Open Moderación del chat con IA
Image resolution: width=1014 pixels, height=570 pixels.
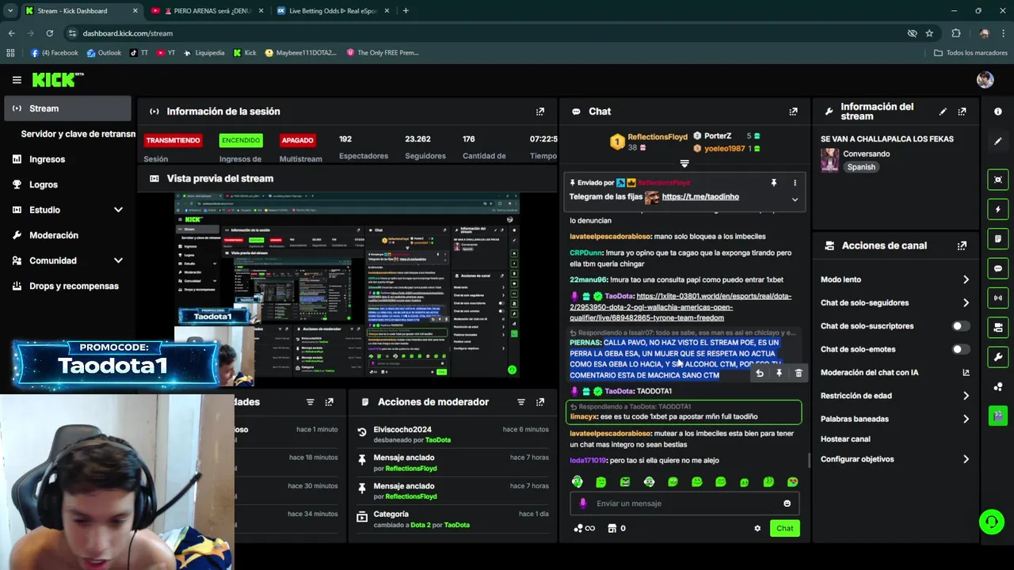point(895,372)
